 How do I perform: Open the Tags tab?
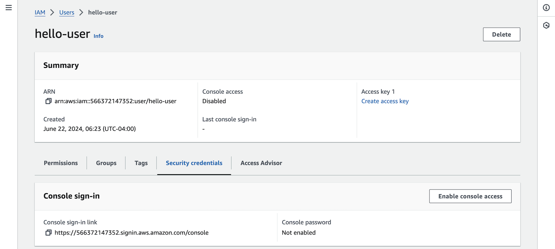tap(141, 163)
